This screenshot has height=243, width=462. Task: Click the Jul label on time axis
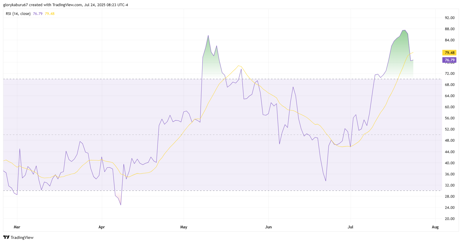(350, 227)
